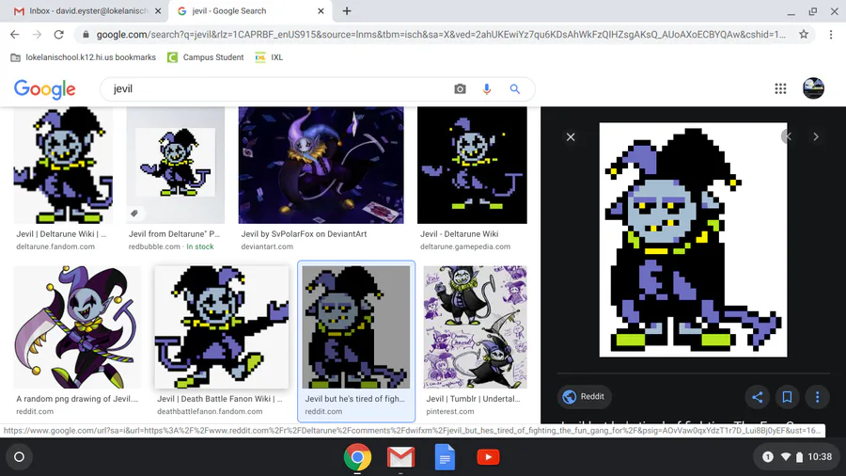
Task: Open the status tray showing 10:38
Action: tap(796, 456)
